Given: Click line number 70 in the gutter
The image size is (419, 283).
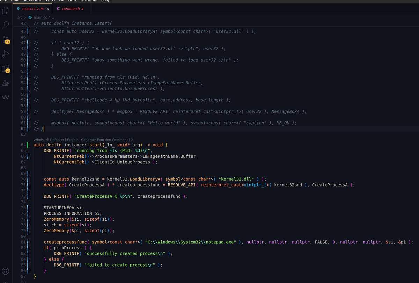Looking at the screenshot, I should click(x=23, y=179).
